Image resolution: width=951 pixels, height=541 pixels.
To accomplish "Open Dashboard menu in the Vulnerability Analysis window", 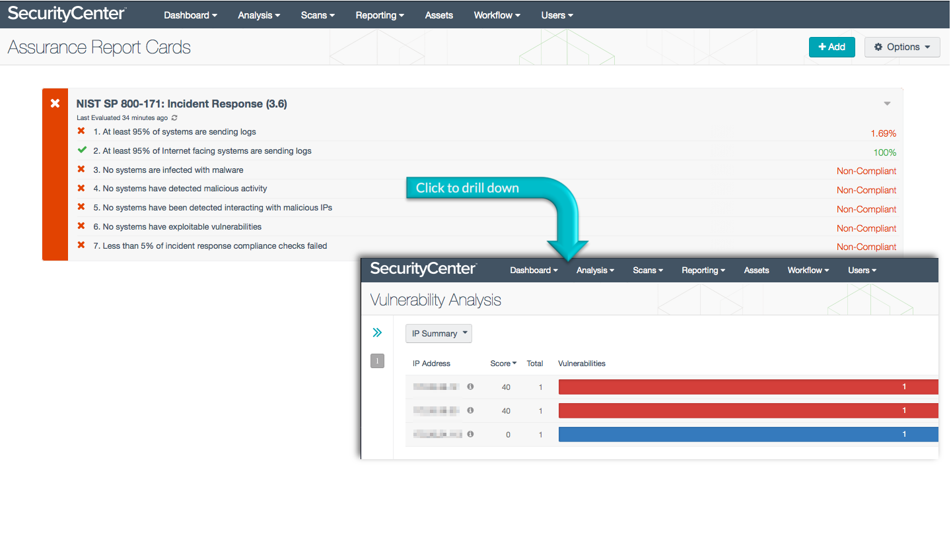I will coord(534,270).
